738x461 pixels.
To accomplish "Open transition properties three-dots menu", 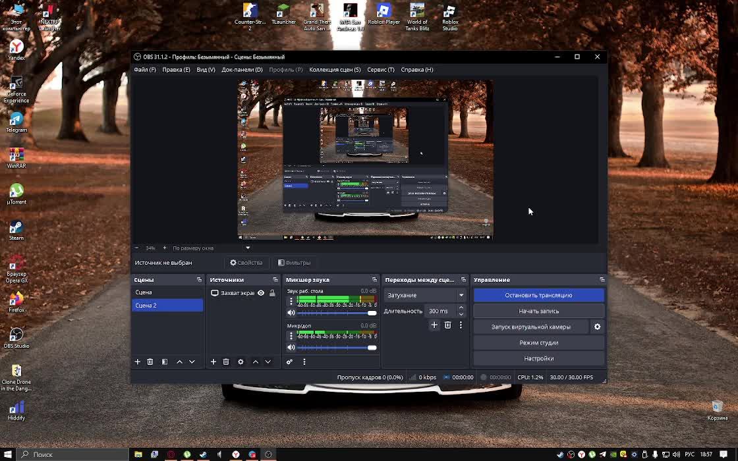I will tap(461, 325).
